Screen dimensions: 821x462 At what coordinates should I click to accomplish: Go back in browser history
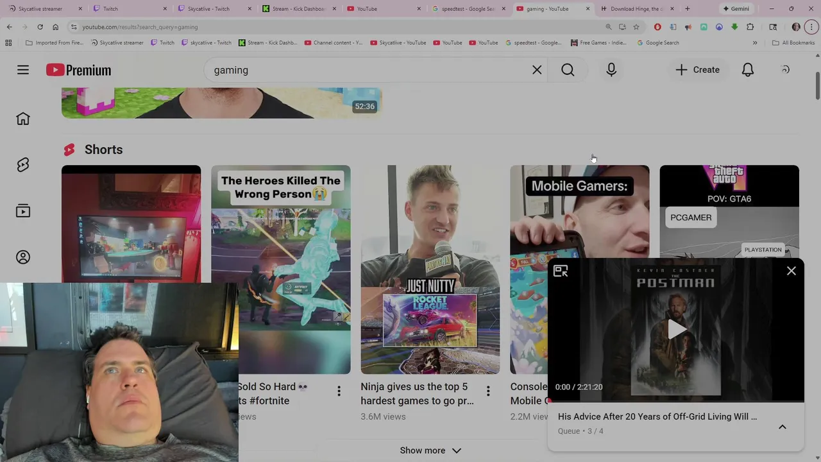coord(9,27)
